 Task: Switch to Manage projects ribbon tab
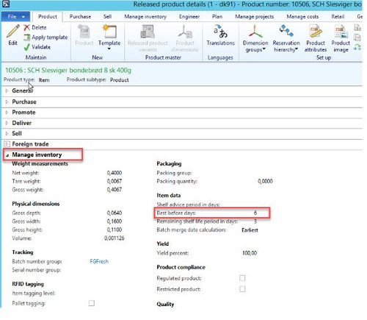254,16
